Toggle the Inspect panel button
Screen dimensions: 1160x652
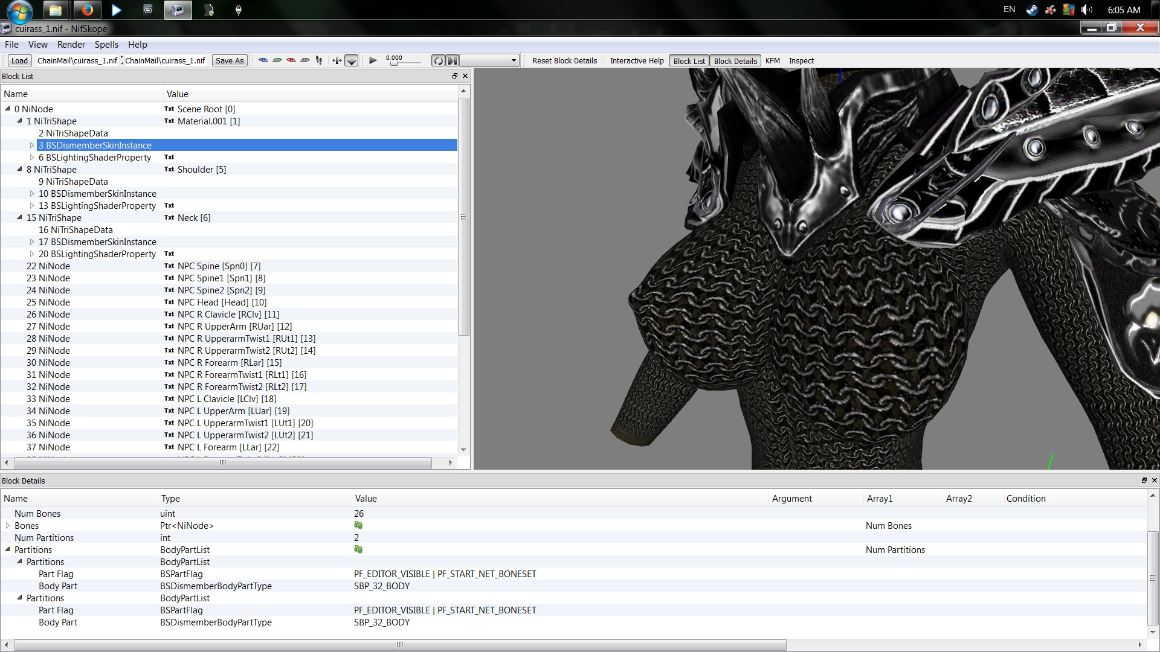point(801,61)
